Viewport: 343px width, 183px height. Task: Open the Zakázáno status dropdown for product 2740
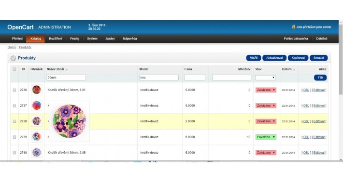[266, 153]
